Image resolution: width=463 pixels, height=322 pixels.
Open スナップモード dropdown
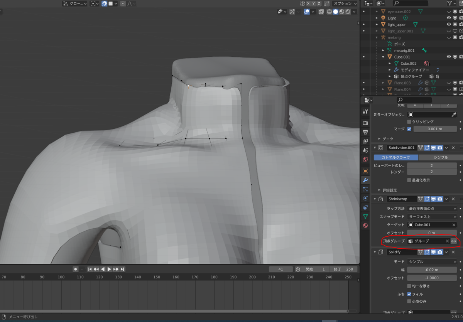click(432, 217)
